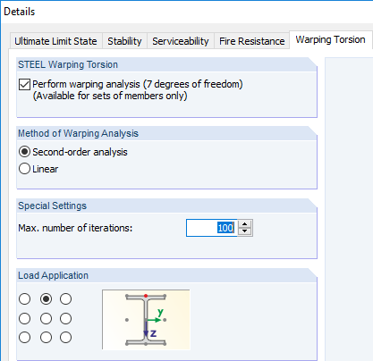The image size is (373, 361).
Task: Click the Max. number of iterations field
Action: pos(212,228)
